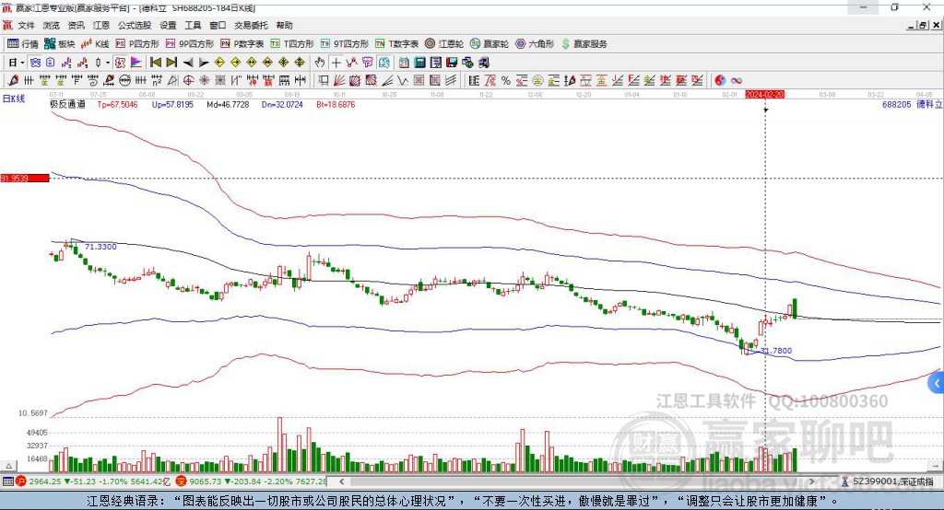Open the 浏览 menu
944x510 pixels.
coord(52,25)
